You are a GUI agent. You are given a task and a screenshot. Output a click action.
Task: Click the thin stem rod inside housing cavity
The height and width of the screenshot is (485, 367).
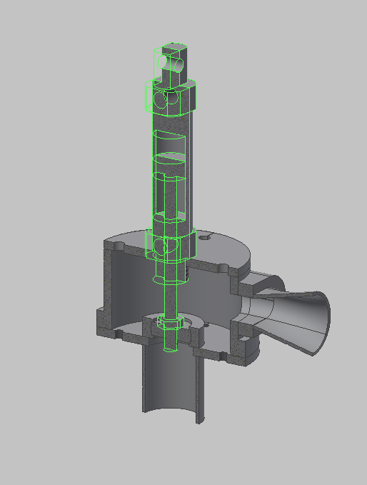click(x=171, y=299)
